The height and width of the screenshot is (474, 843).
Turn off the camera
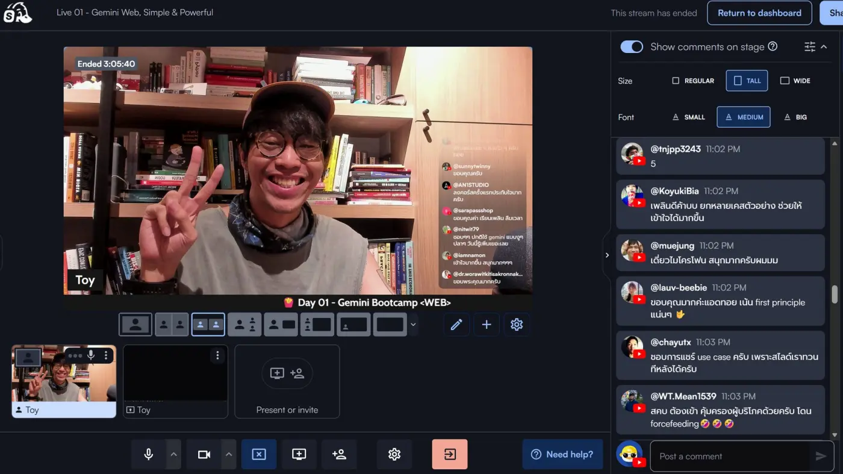[x=204, y=454]
